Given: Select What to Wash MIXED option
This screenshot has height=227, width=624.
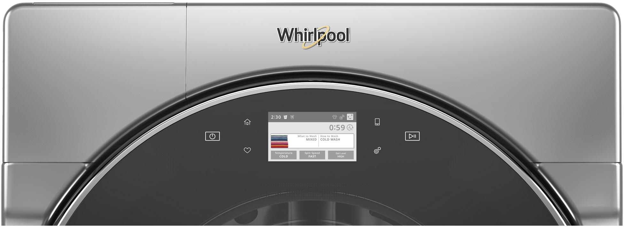Looking at the screenshot, I should [307, 138].
